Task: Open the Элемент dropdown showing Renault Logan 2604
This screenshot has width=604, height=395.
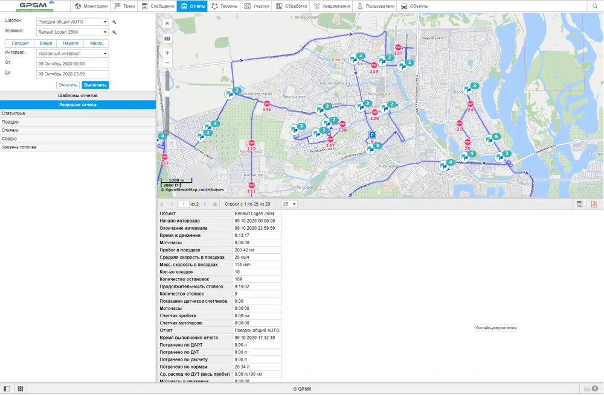Action: (72, 31)
